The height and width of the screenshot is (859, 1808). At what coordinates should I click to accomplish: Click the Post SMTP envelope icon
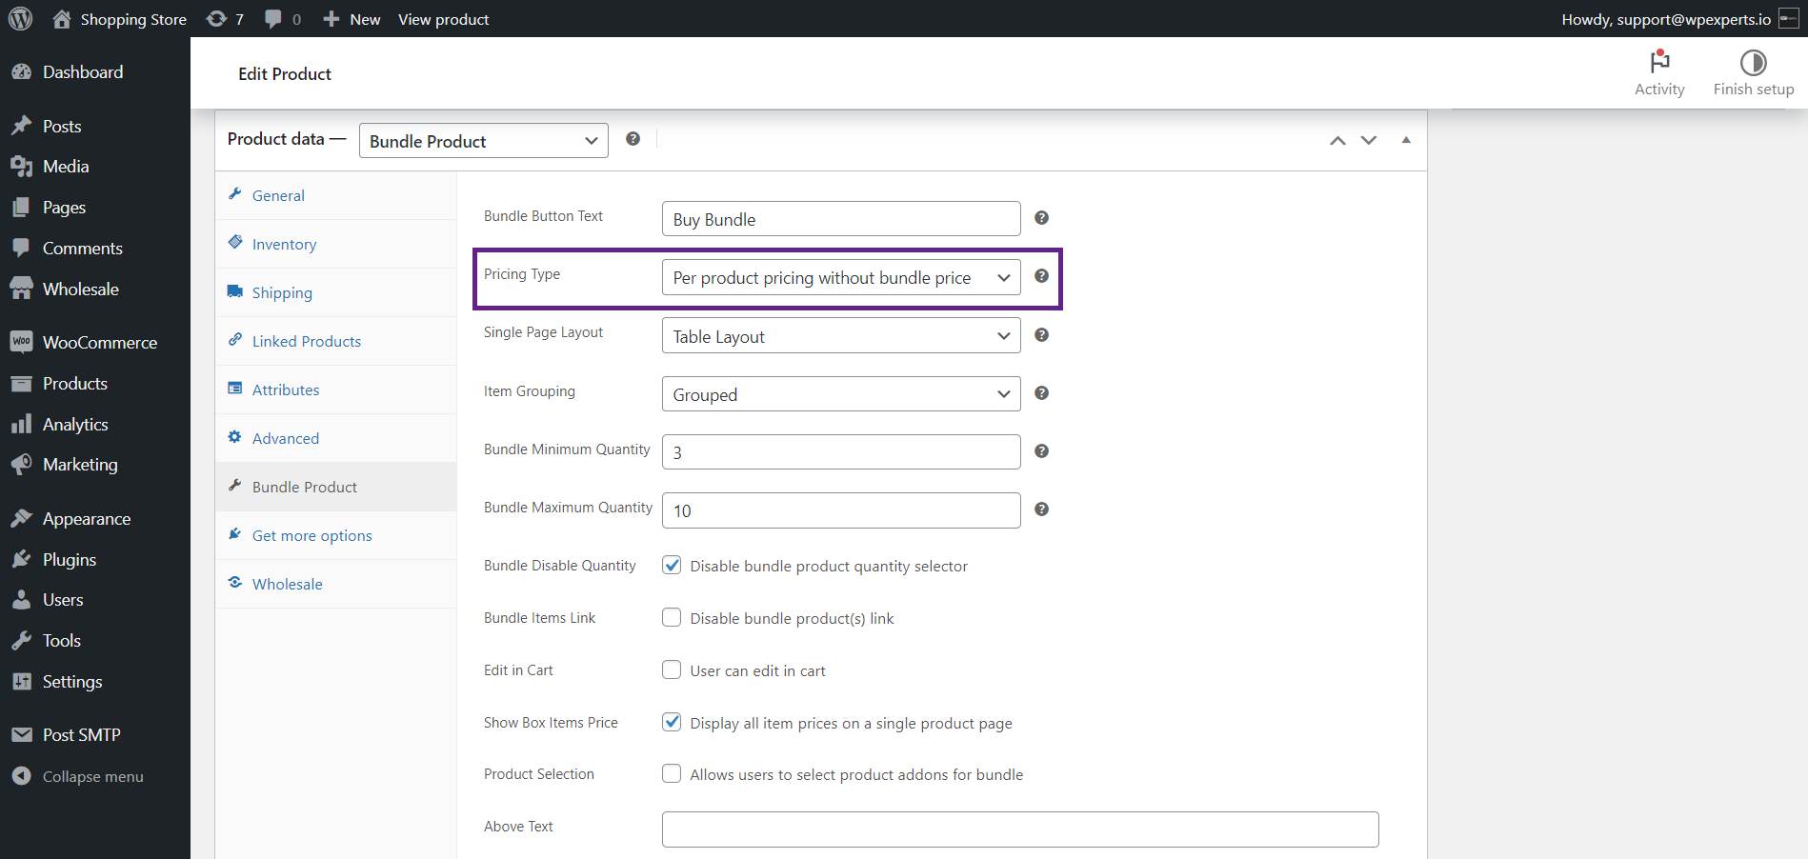point(21,735)
